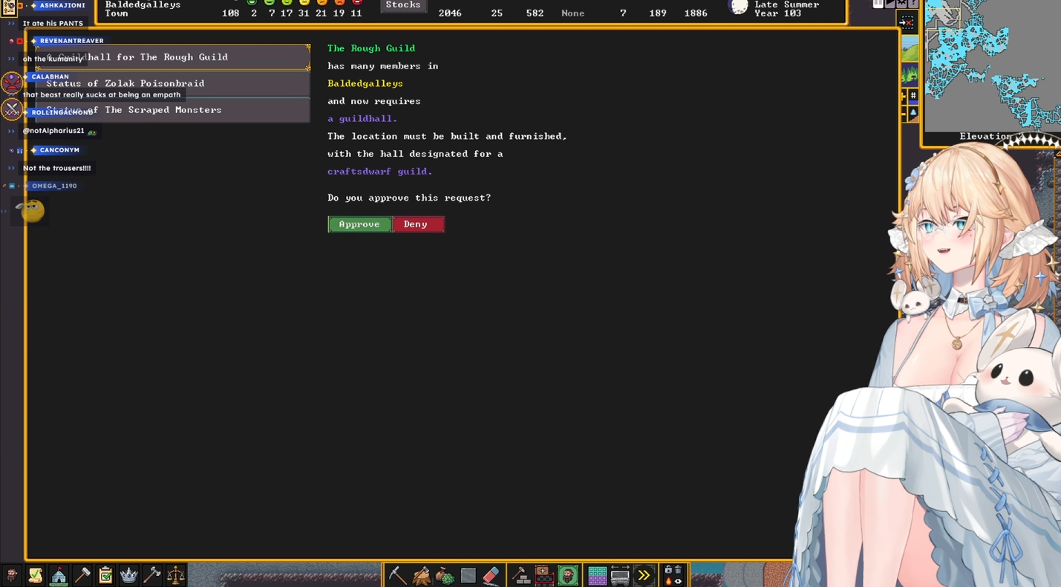1061x587 pixels.
Task: Click the ASHKAJIONI chat username
Action: 62,5
